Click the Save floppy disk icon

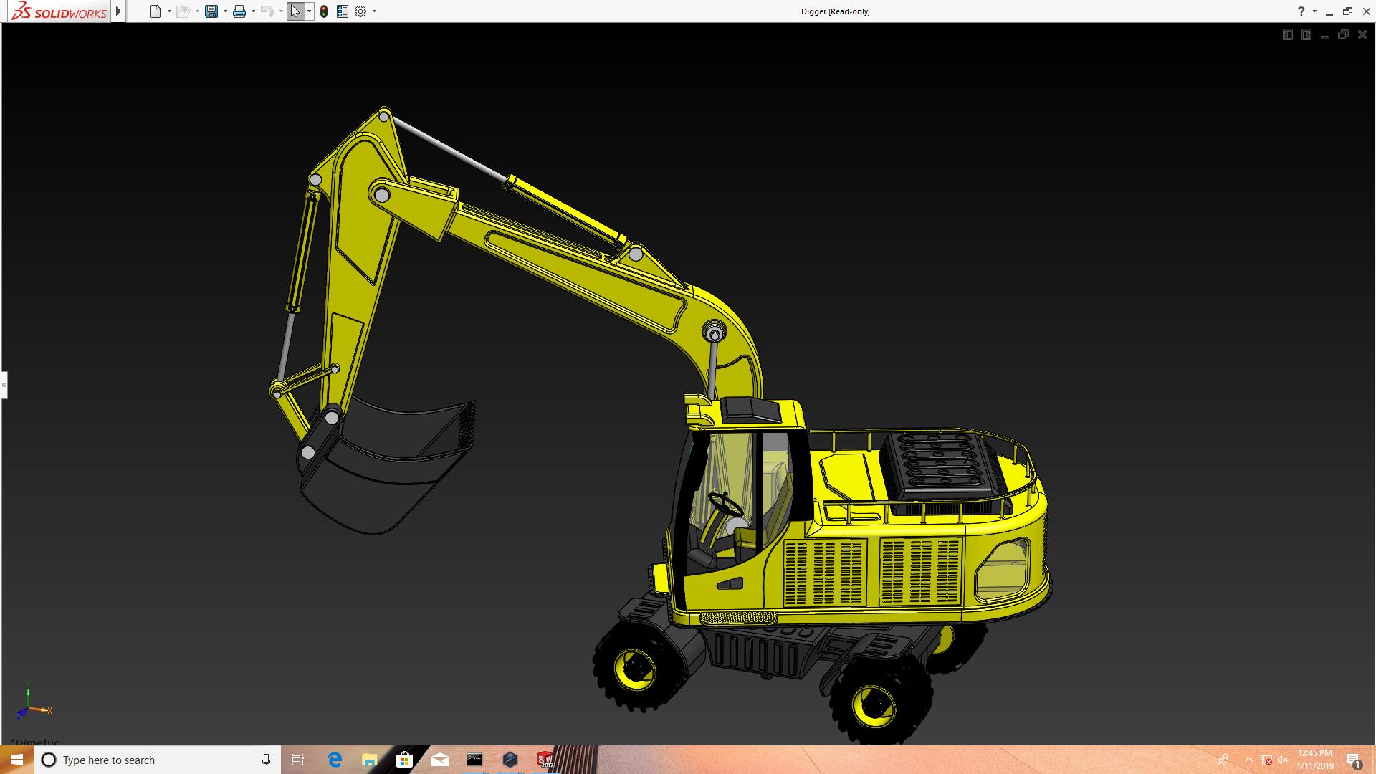point(211,11)
